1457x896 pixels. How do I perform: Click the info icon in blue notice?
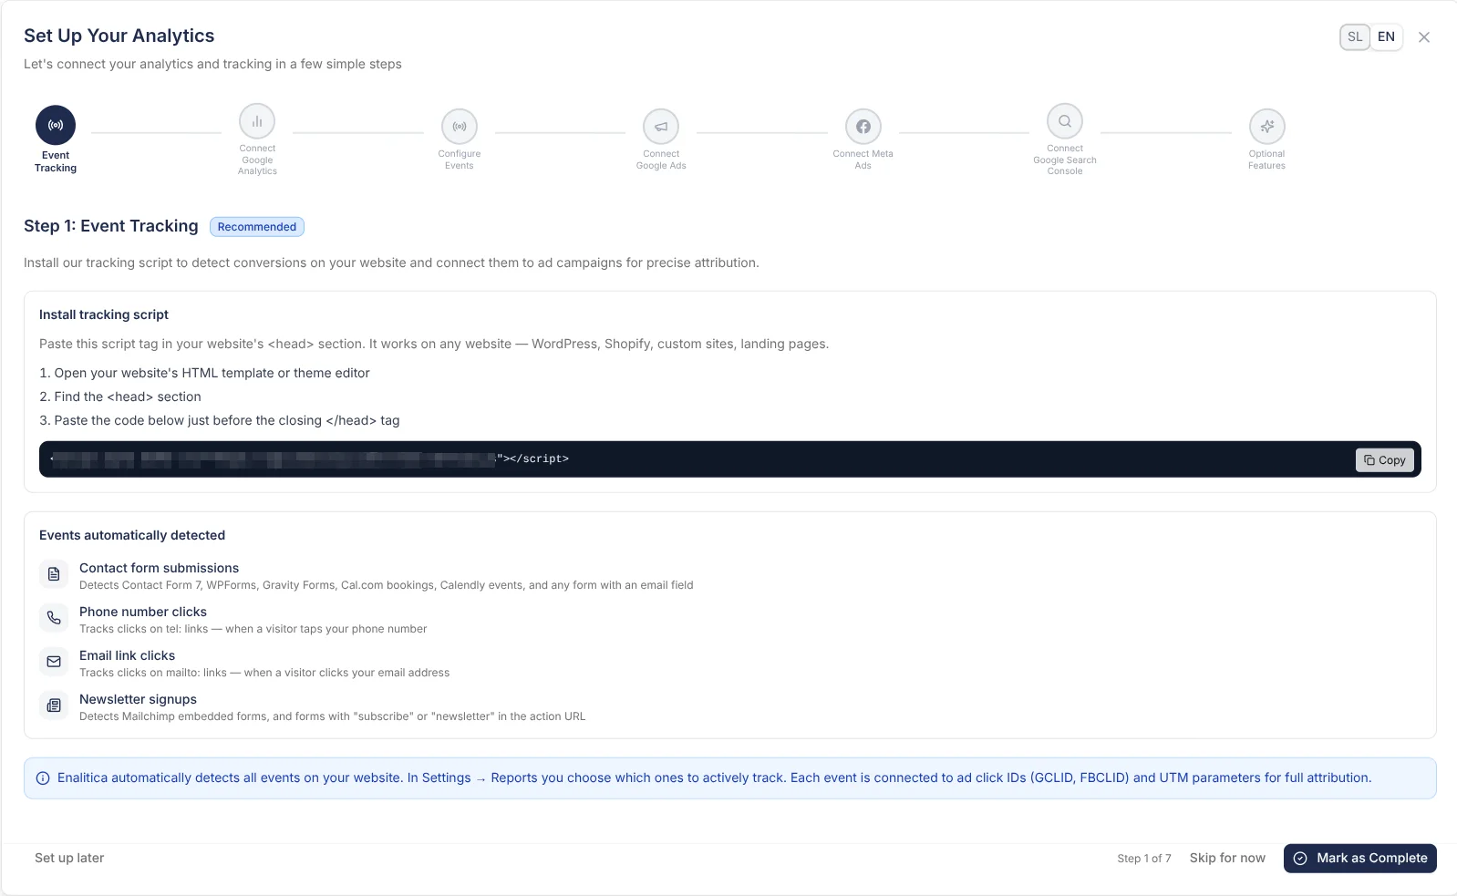coord(43,778)
